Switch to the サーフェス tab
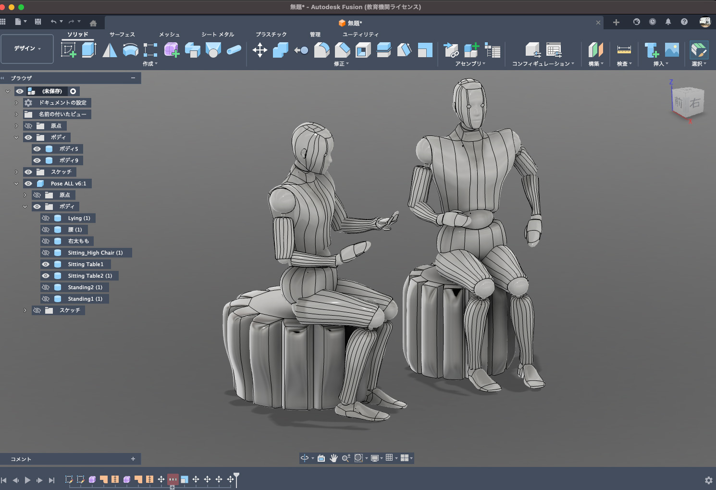716x490 pixels. coord(122,35)
